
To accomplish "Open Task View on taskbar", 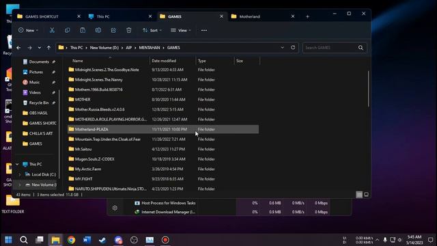I will [x=40, y=240].
